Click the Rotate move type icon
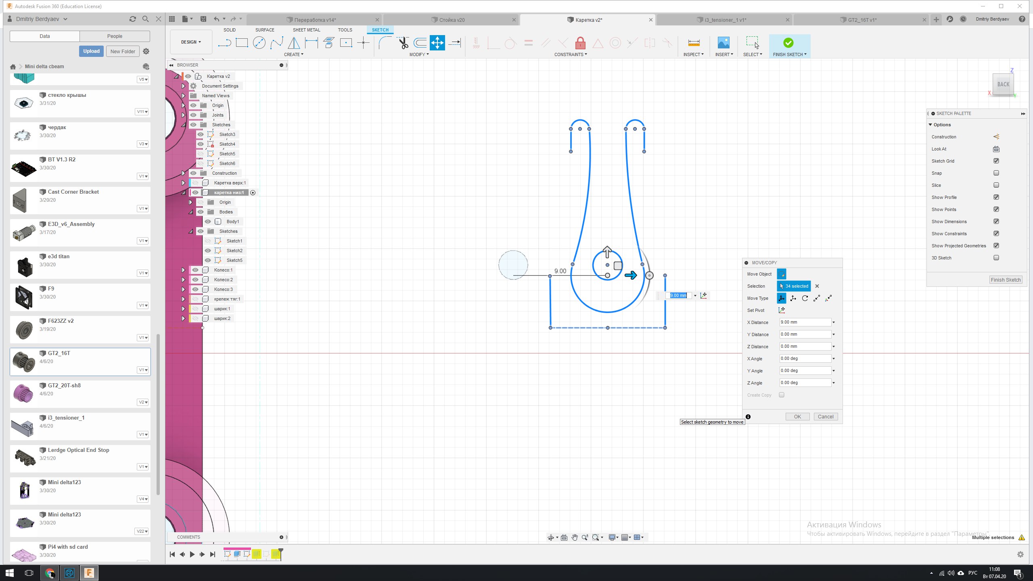The width and height of the screenshot is (1033, 581). 805,298
